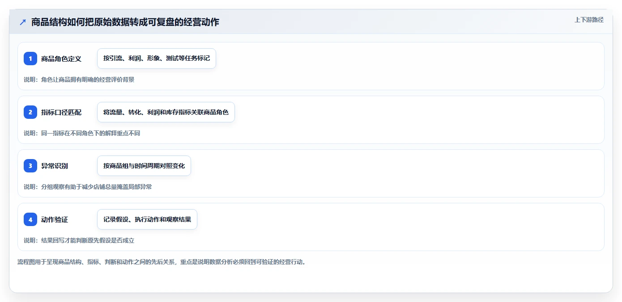This screenshot has width=622, height=302.
Task: Click the 上下游路径 label at top right
Action: pyautogui.click(x=589, y=20)
